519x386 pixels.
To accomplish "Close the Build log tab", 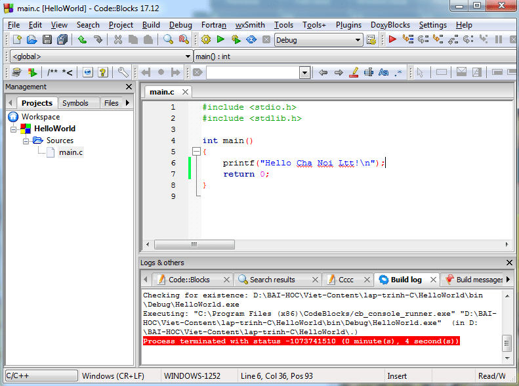I will pos(433,280).
